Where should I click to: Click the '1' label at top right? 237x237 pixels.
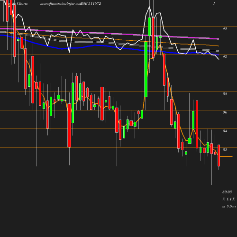(x=214, y=3)
